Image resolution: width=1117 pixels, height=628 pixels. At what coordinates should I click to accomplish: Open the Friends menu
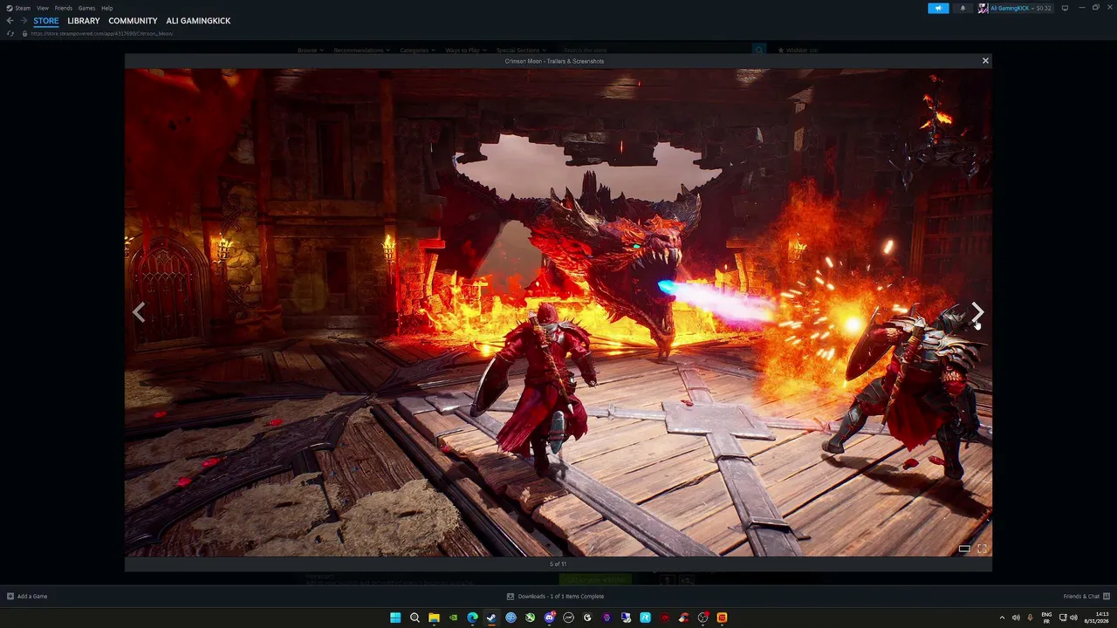(64, 8)
